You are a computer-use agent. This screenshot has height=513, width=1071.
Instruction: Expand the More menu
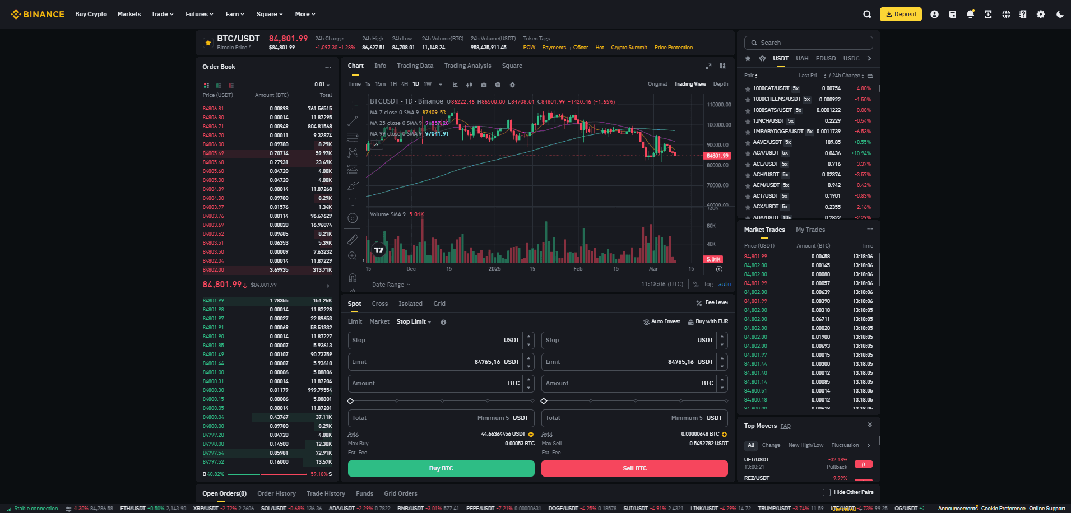point(305,14)
